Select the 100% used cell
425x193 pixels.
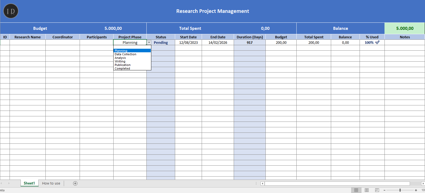point(372,42)
